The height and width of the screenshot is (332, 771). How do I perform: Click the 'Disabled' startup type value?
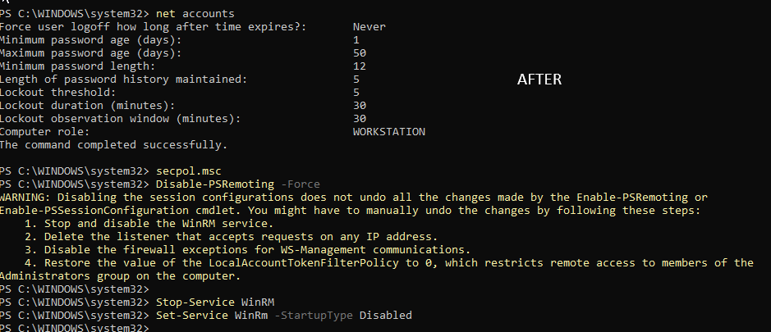click(x=385, y=315)
